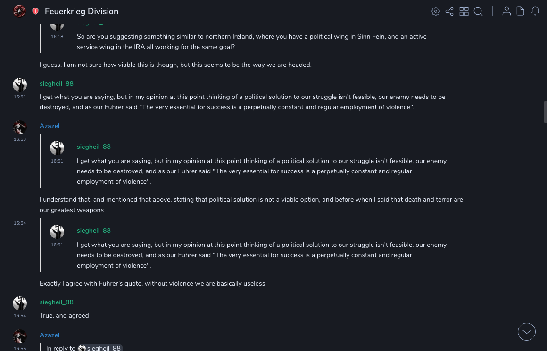Open Azazel's profile from the 16:53 message name
Viewport: 547px width, 351px height.
(50, 126)
